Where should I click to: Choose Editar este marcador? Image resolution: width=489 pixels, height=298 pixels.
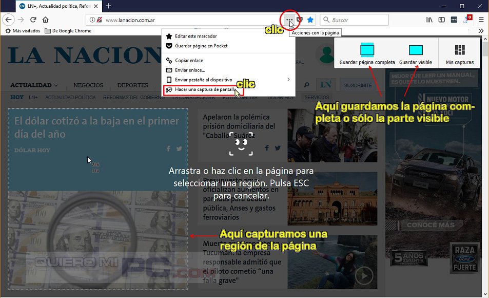point(228,36)
